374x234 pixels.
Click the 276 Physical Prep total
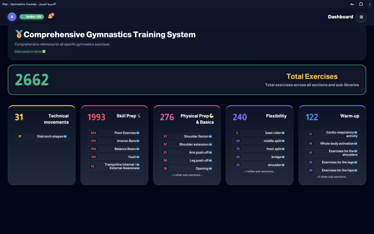click(x=167, y=117)
